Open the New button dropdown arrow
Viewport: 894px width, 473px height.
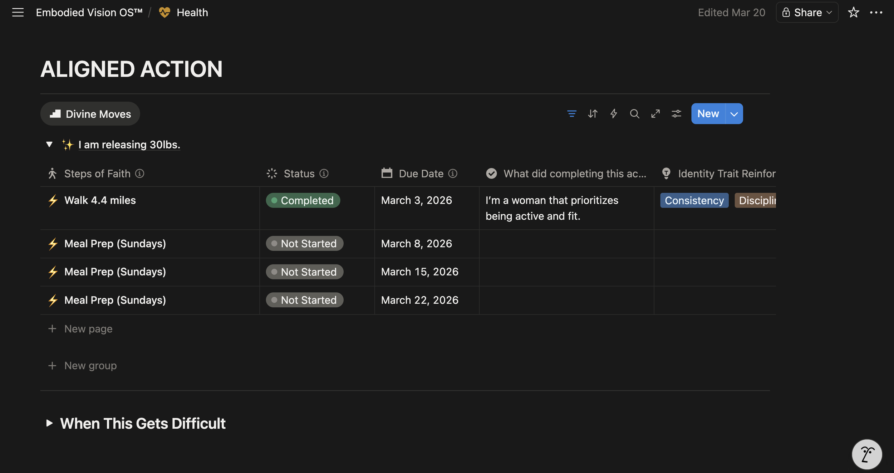point(734,114)
